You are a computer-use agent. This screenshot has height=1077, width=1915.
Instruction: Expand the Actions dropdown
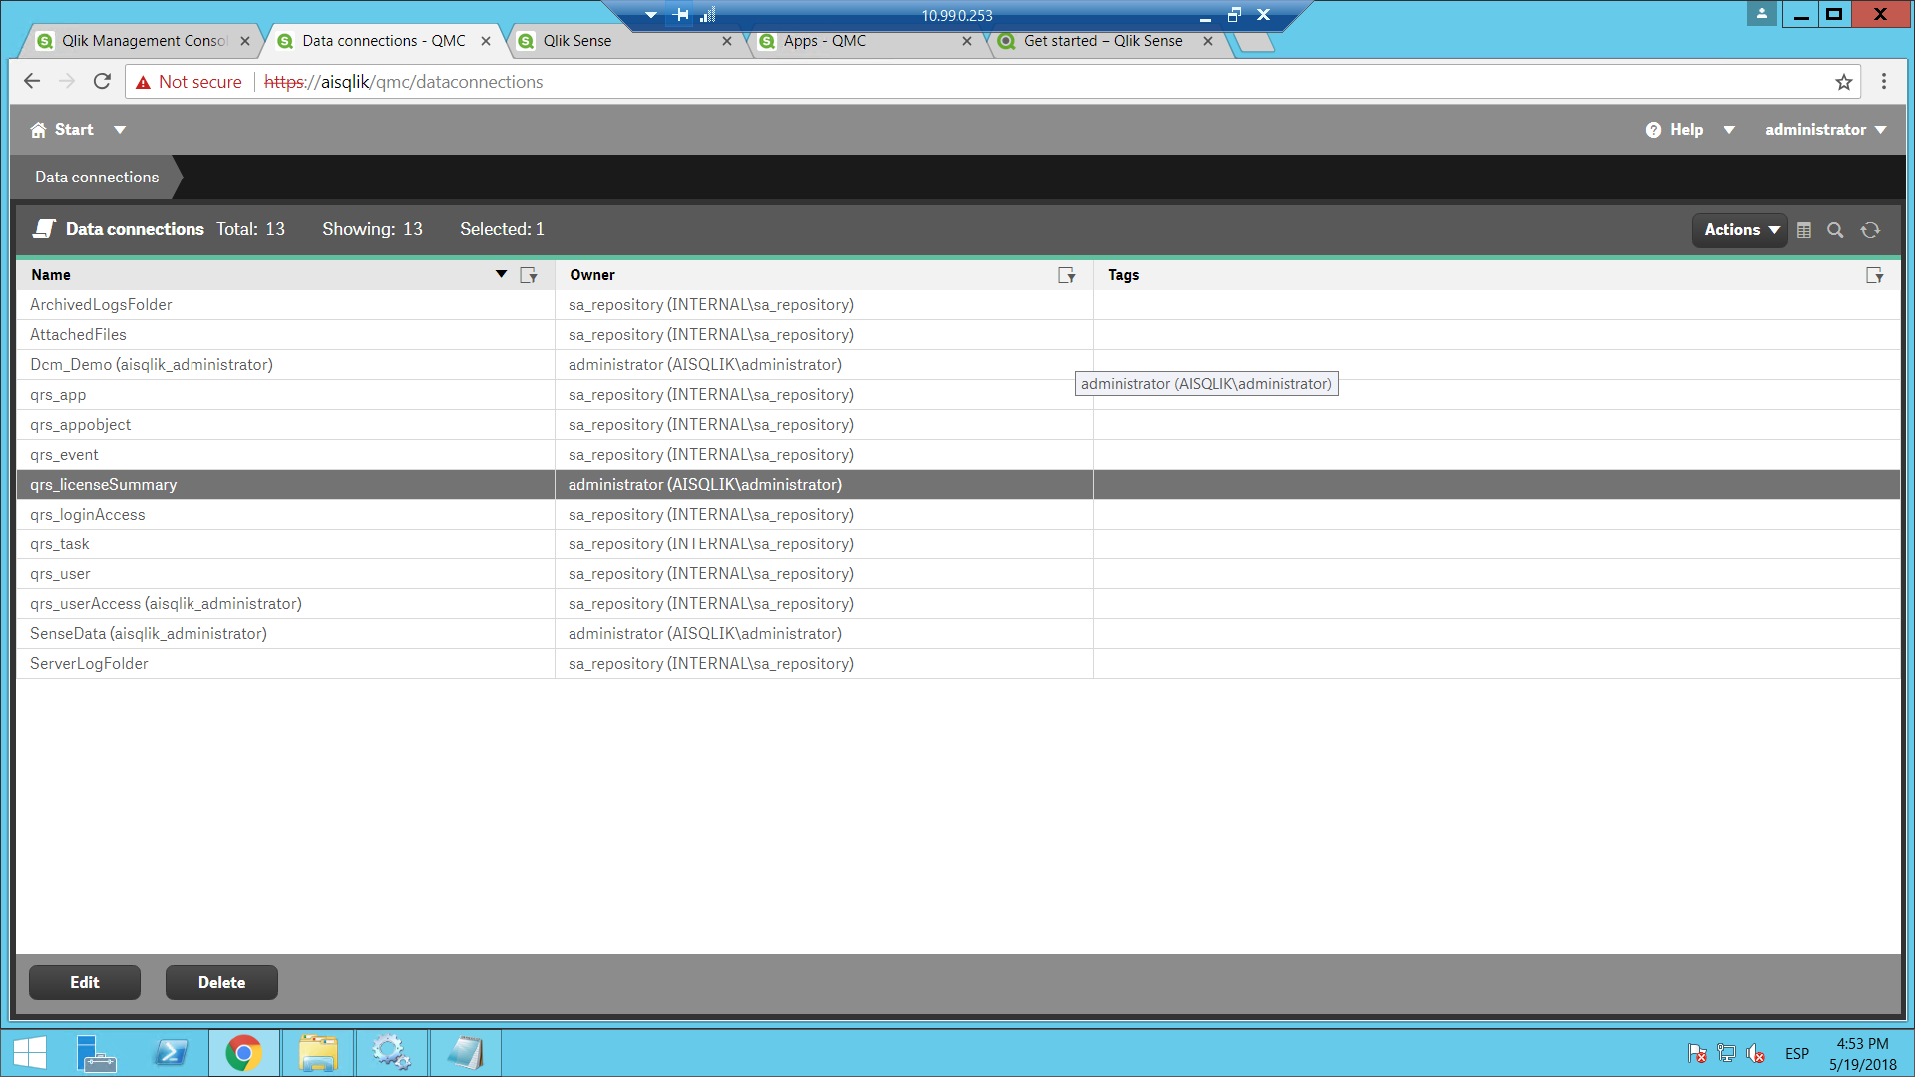1740,230
